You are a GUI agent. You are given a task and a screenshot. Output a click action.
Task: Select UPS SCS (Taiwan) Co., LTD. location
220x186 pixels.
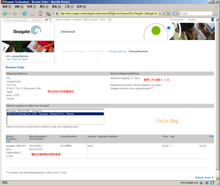click(x=55, y=114)
